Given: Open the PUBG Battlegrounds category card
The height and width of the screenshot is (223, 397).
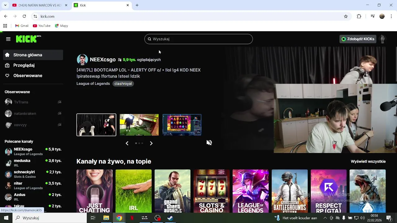Looking at the screenshot, I should pos(290,191).
